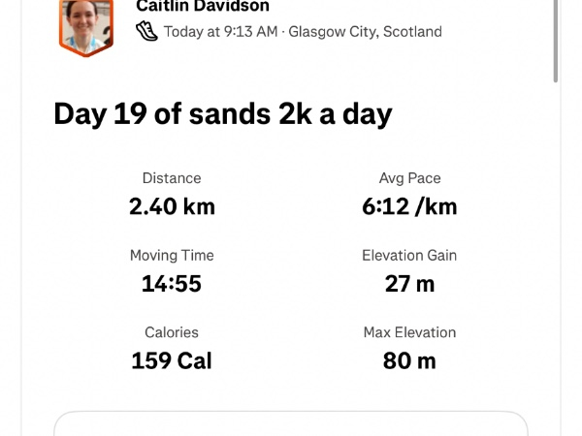Select the 159 Cal calories value
Image resolution: width=582 pixels, height=436 pixels.
coord(172,361)
